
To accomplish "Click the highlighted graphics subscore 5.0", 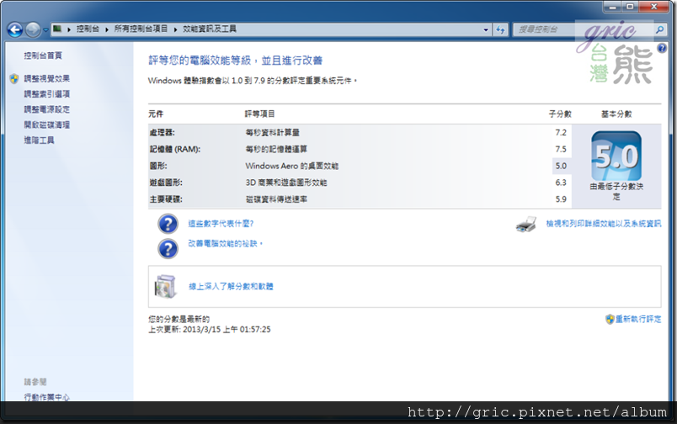I will pos(561,166).
